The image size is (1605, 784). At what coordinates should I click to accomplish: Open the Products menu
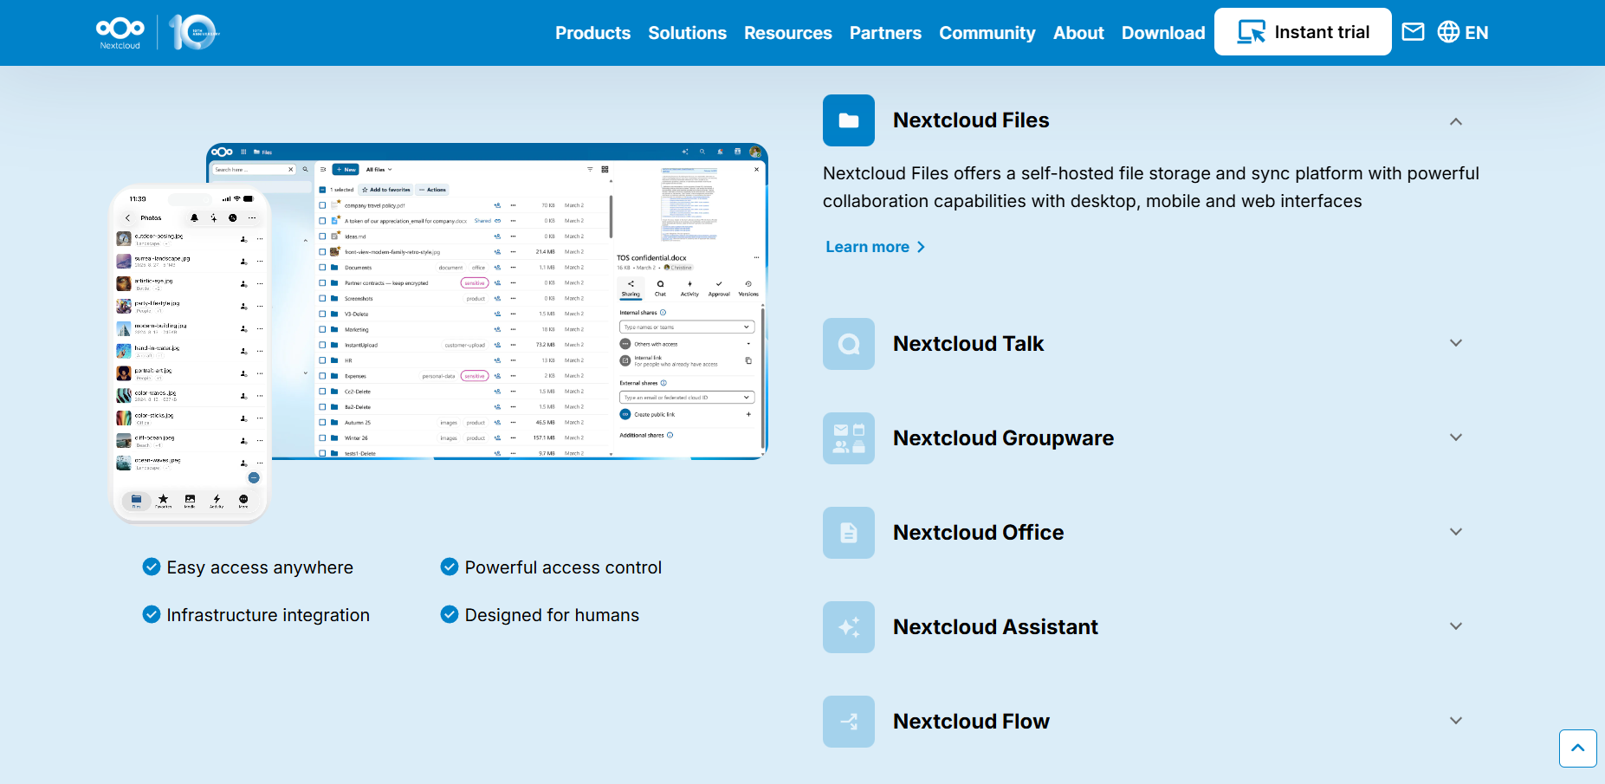click(592, 33)
